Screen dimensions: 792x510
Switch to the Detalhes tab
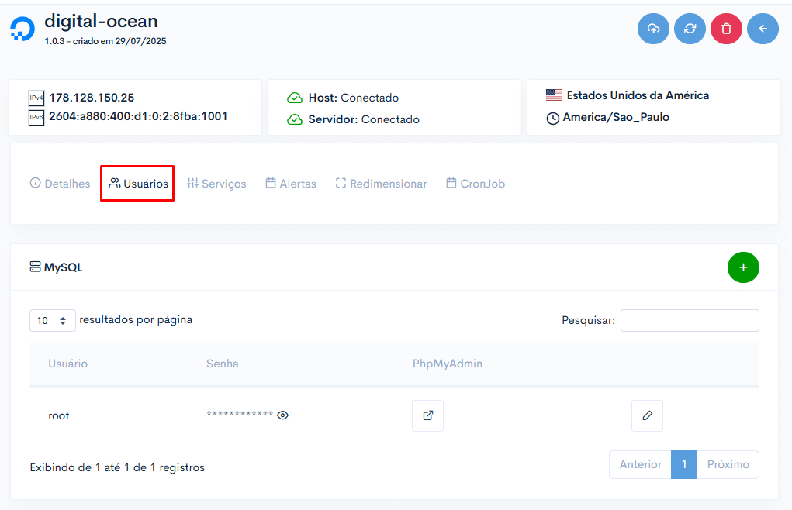[60, 184]
